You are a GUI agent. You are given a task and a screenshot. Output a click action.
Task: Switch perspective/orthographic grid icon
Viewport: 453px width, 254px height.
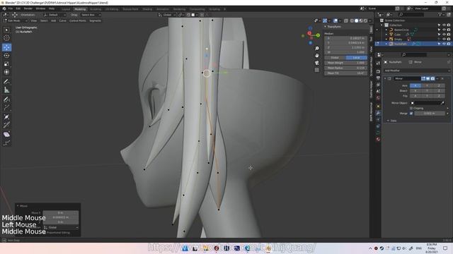click(x=317, y=70)
